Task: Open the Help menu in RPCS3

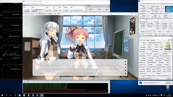Action: tap(41, 4)
